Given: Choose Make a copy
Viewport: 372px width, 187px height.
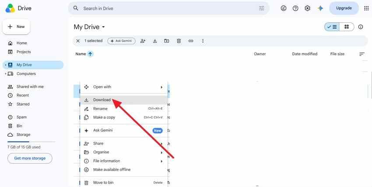Looking at the screenshot, I should 124,117.
